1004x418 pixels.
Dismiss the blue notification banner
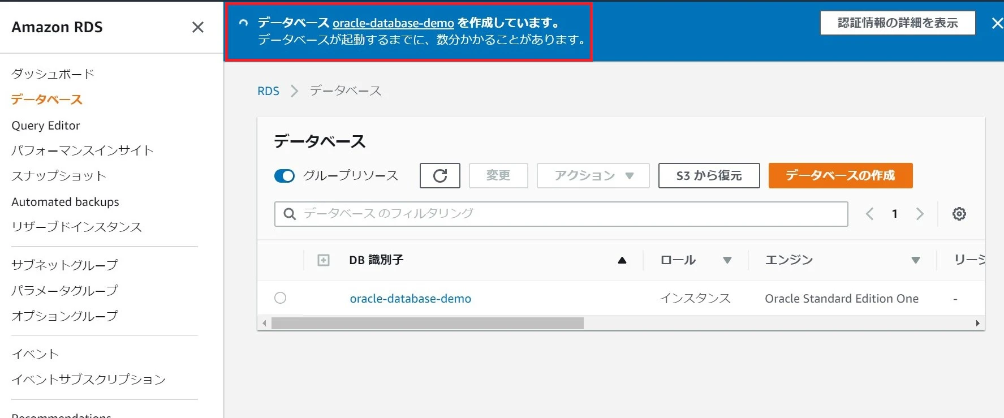997,23
